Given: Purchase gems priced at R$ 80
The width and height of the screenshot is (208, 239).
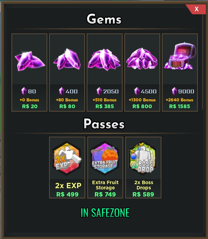Looking at the screenshot, I should tap(67, 106).
